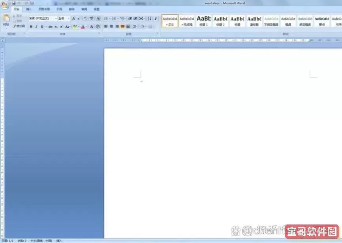342x243 pixels.
Task: Increase paragraph indent
Action: 135,19
